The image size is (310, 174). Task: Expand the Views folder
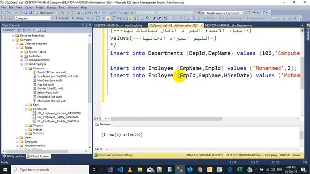17,137
